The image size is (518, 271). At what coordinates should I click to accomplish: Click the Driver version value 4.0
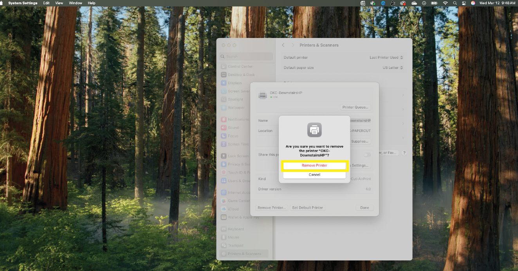368,189
